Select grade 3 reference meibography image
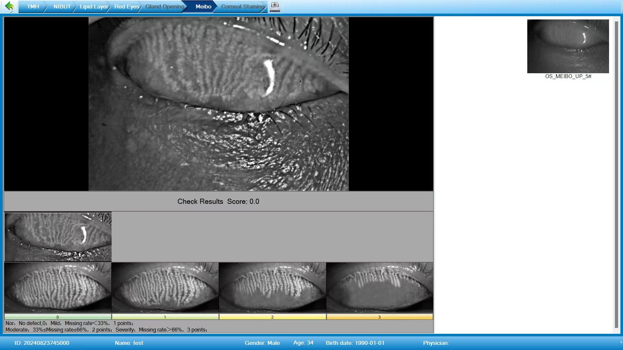Image resolution: width=623 pixels, height=350 pixels. click(x=379, y=287)
